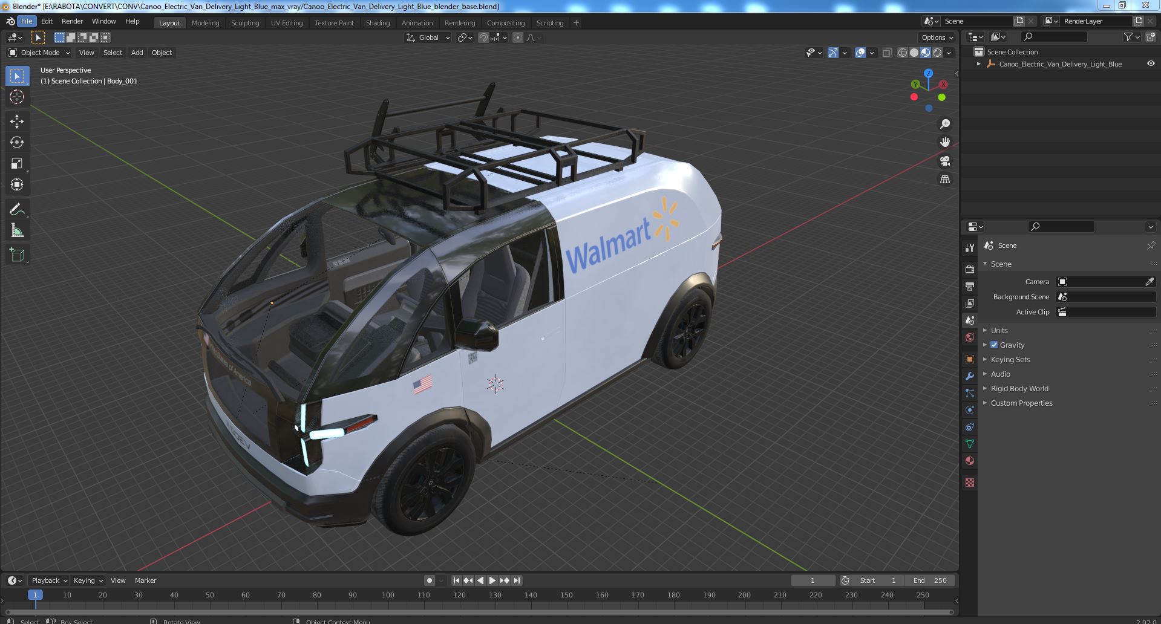Viewport: 1161px width, 624px height.
Task: Click the Zoom view magnifier icon
Action: tap(944, 124)
